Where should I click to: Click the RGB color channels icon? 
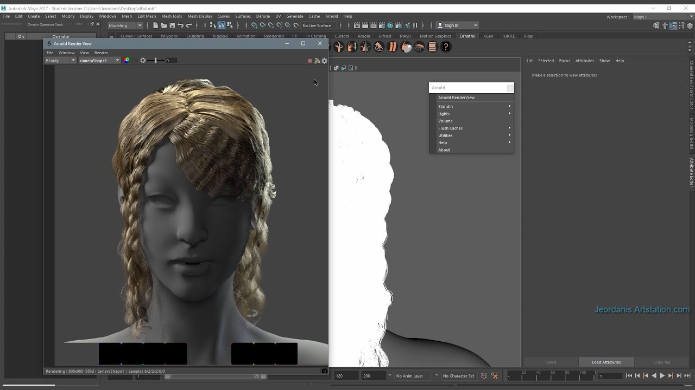(x=127, y=61)
